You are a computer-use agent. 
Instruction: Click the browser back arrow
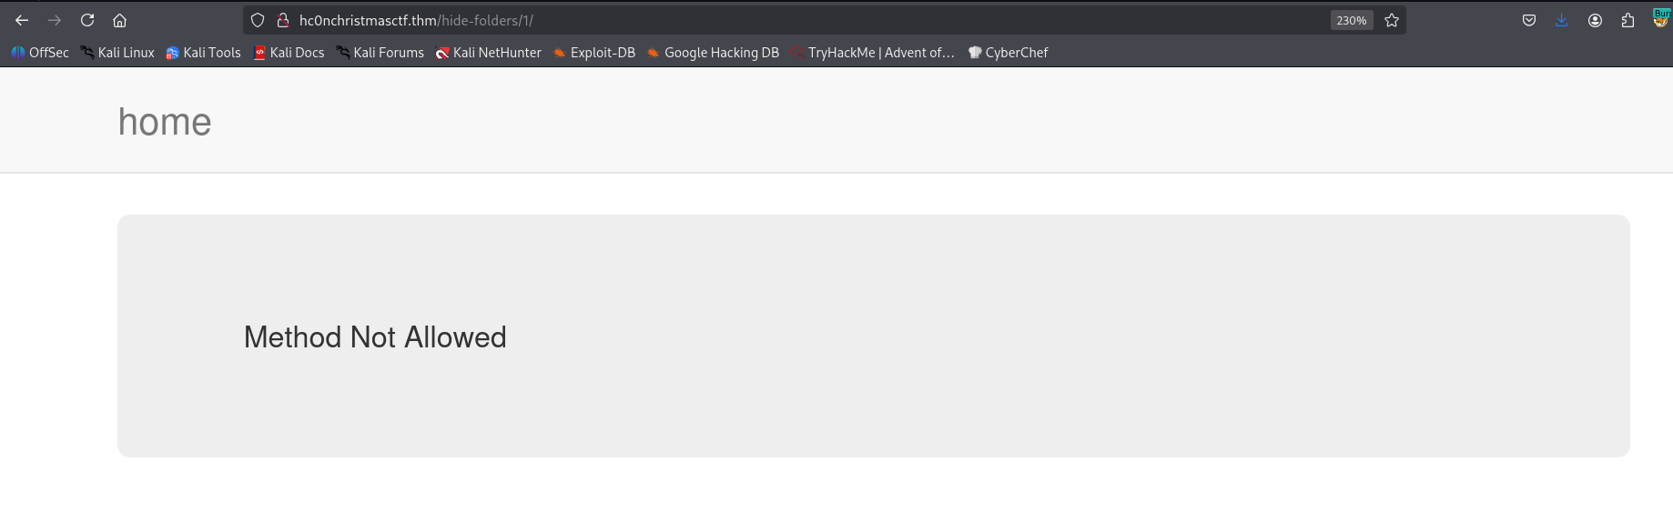tap(22, 20)
